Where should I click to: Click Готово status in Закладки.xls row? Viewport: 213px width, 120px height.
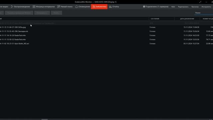152,31
